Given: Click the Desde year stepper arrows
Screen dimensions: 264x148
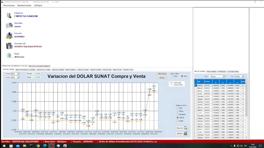Looking at the screenshot, I should tap(18, 74).
